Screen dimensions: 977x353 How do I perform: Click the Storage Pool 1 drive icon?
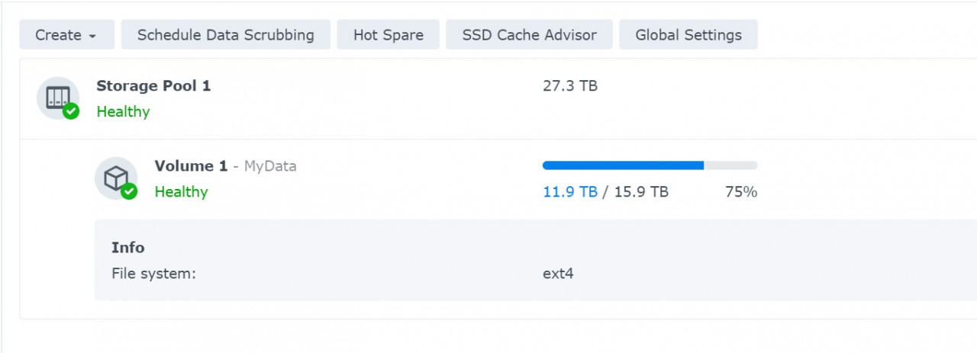[x=57, y=97]
